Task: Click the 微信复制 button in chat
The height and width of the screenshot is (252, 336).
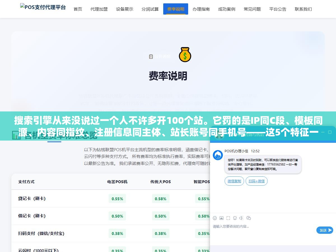Action: point(234,181)
